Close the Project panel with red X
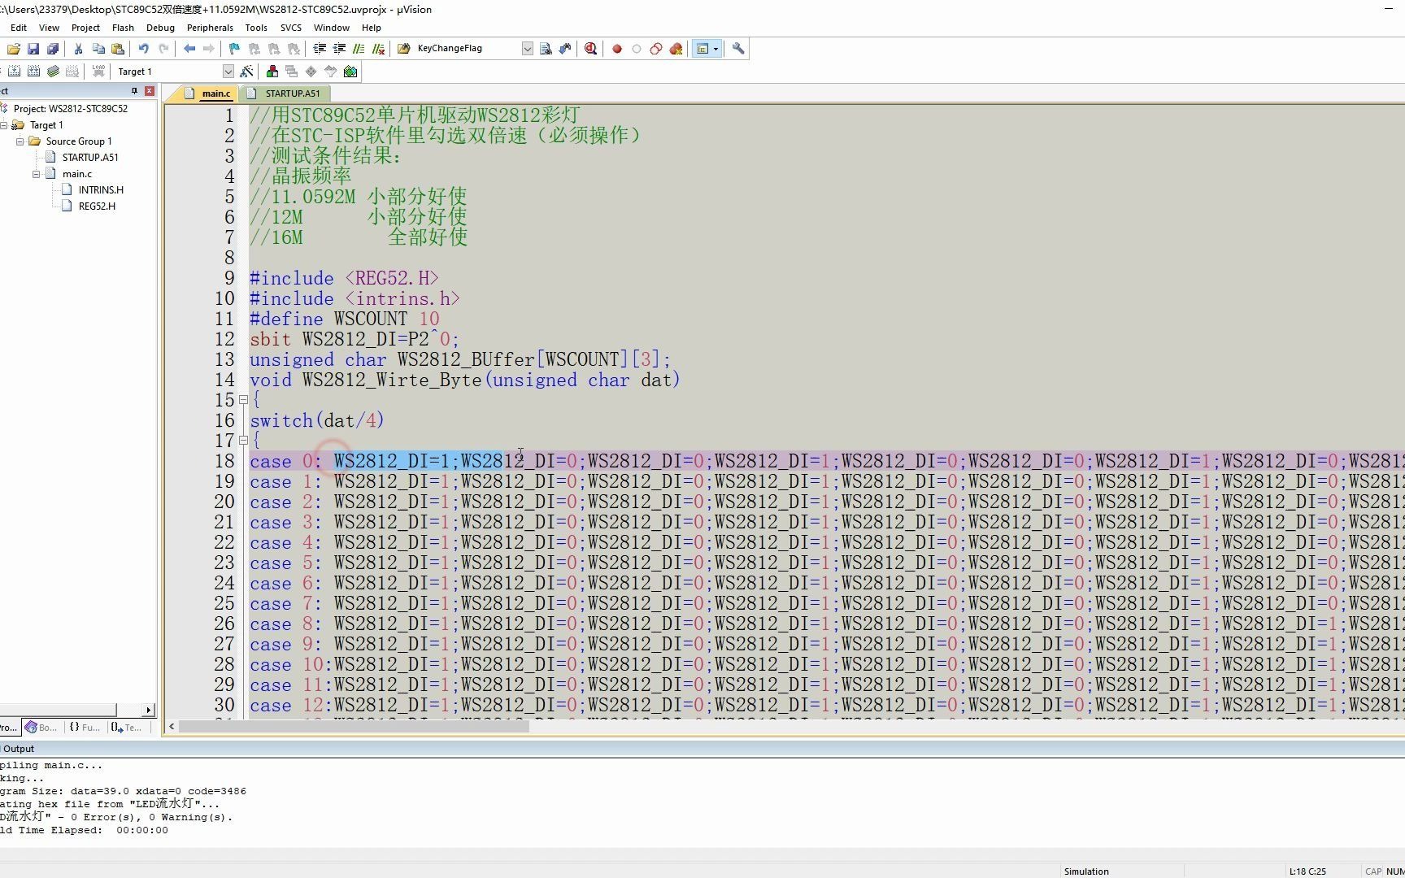 pos(150,91)
